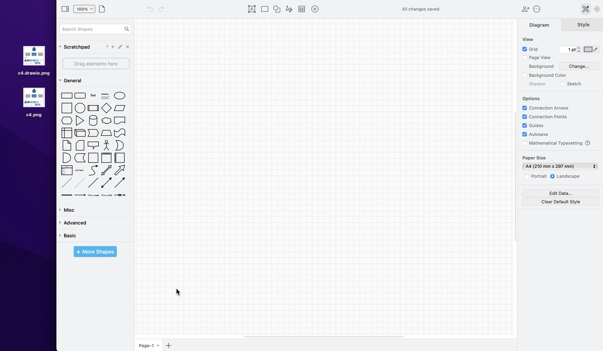Collapse the General shapes section
Viewport: 603px width, 351px height.
pyautogui.click(x=60, y=80)
